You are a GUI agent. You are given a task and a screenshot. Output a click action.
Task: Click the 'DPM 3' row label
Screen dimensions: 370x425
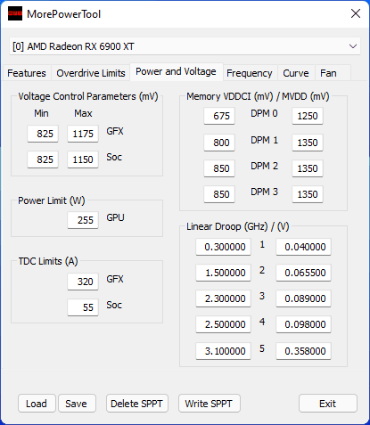(x=264, y=192)
